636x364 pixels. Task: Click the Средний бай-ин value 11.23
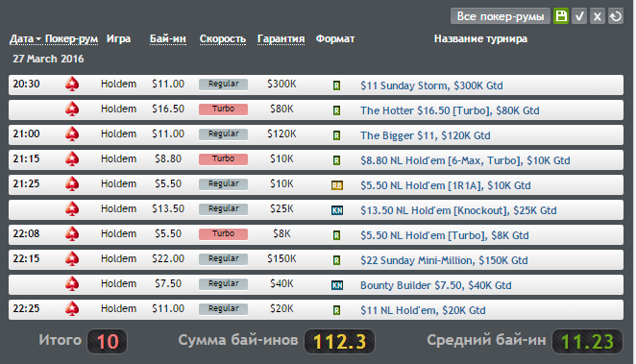[x=587, y=341]
